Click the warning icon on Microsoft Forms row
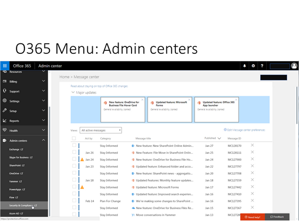The image size is (299, 224). (x=82, y=187)
